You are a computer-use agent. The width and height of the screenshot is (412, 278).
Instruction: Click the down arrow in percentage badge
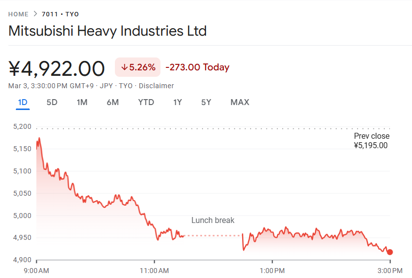124,67
